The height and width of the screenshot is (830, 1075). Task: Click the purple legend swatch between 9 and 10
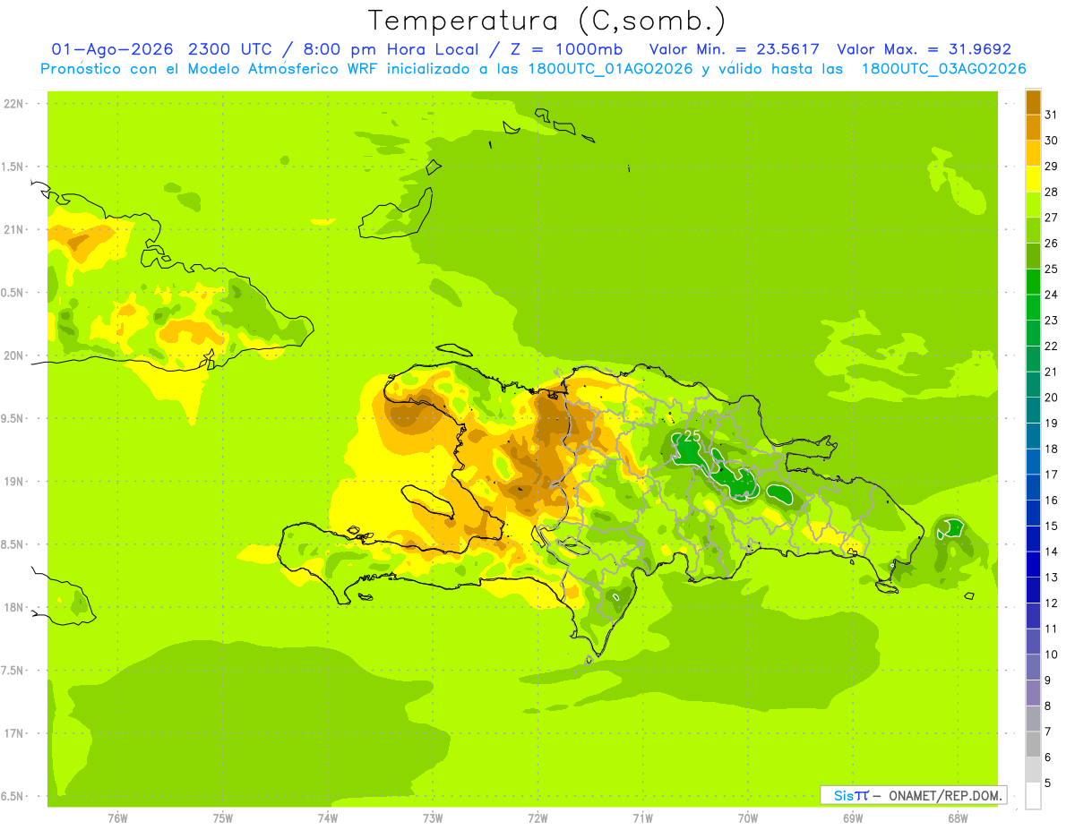click(1033, 667)
